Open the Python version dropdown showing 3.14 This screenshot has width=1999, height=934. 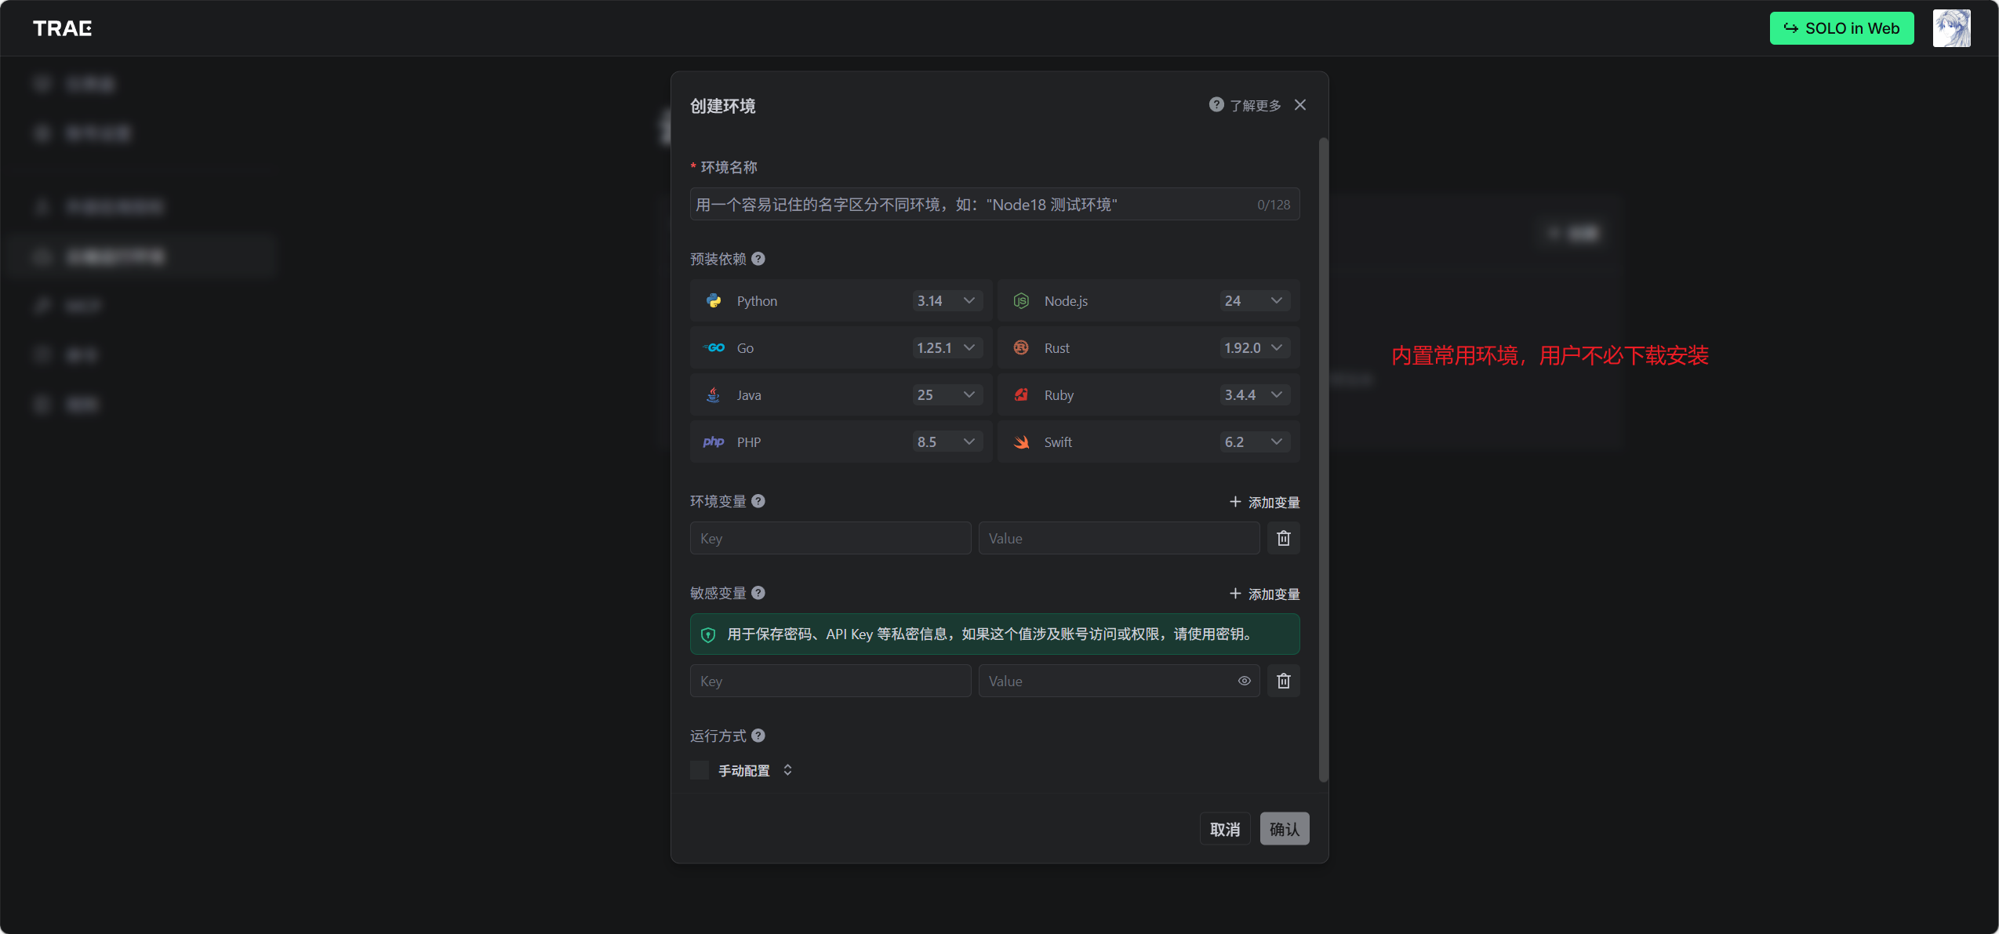(947, 301)
